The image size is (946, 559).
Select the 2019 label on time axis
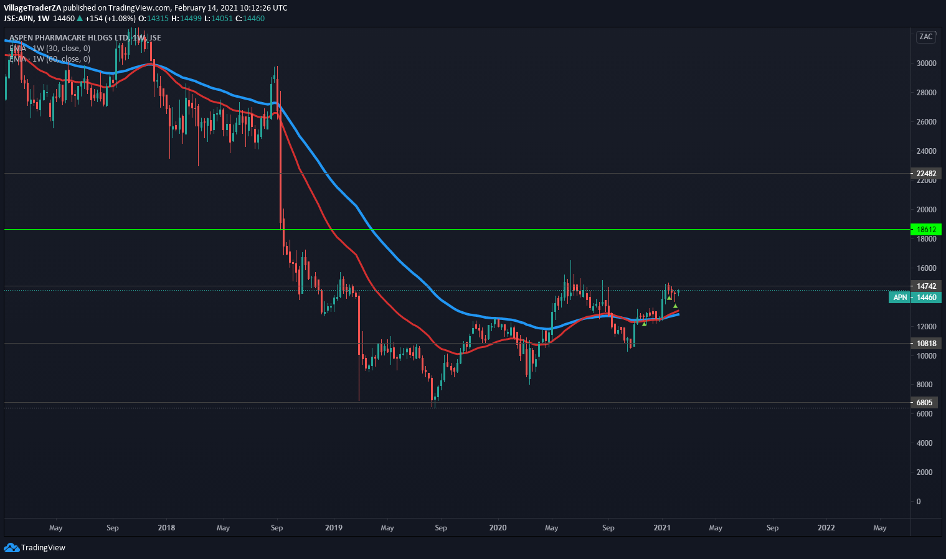coord(334,528)
